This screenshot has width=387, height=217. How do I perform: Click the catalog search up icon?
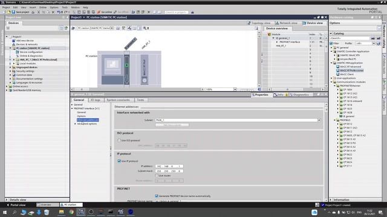(379, 38)
